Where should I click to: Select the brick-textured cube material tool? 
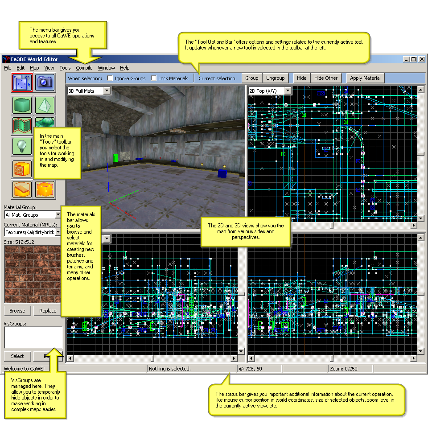tap(22, 169)
